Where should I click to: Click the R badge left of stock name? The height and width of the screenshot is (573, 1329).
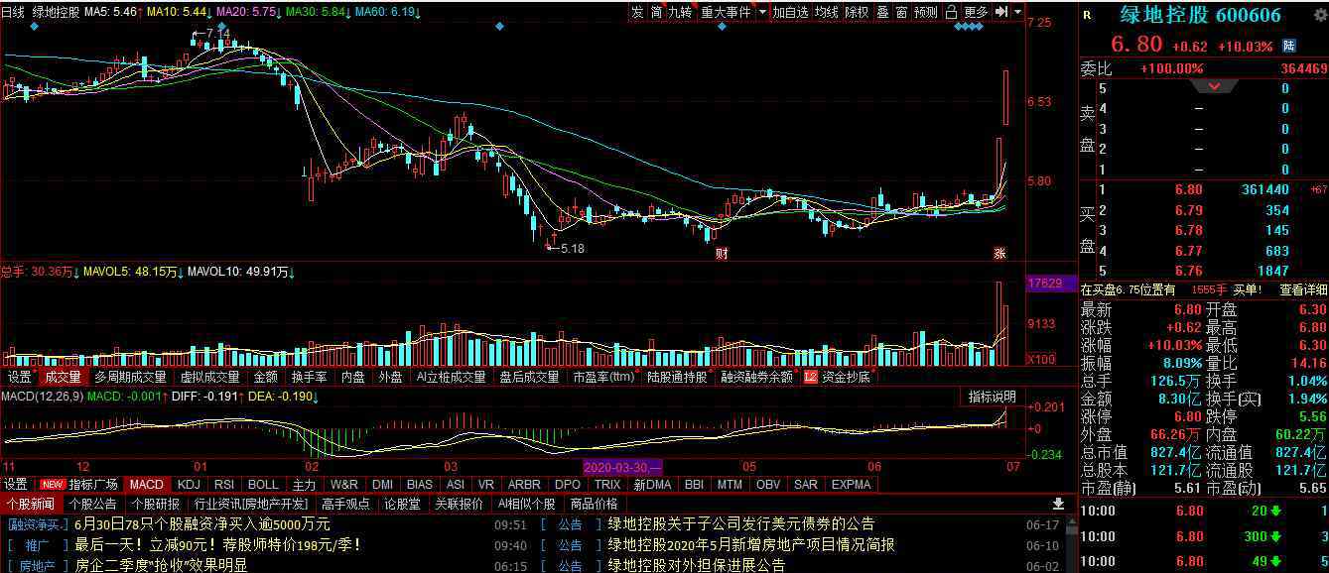[x=1087, y=15]
